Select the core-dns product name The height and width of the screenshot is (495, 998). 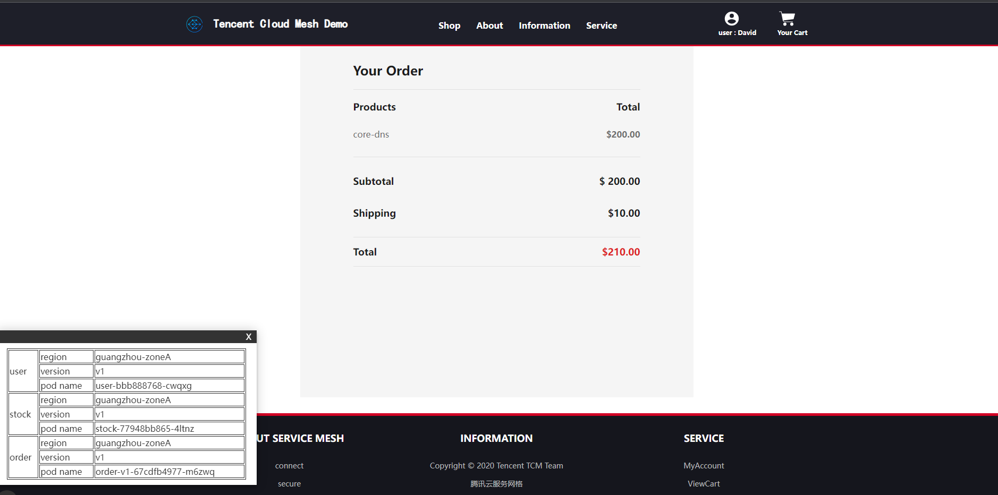point(371,134)
